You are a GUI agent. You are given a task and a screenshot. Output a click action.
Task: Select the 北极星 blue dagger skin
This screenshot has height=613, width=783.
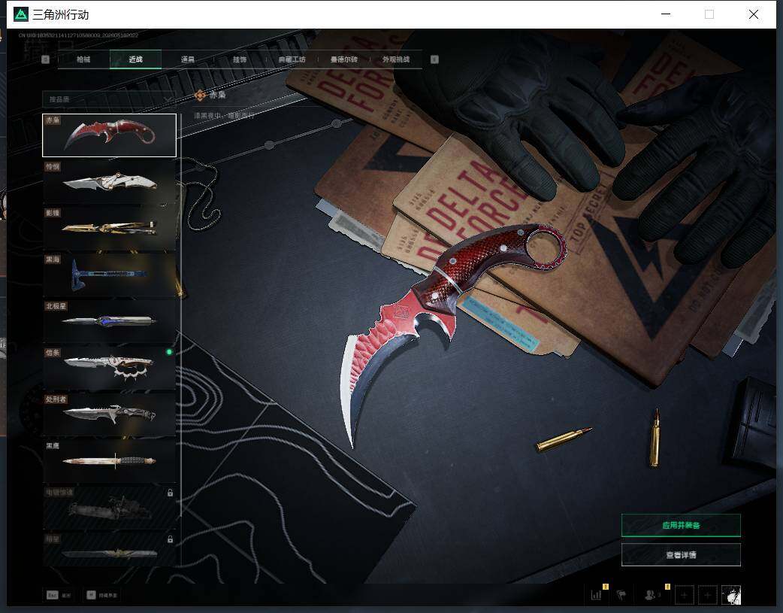pyautogui.click(x=110, y=321)
